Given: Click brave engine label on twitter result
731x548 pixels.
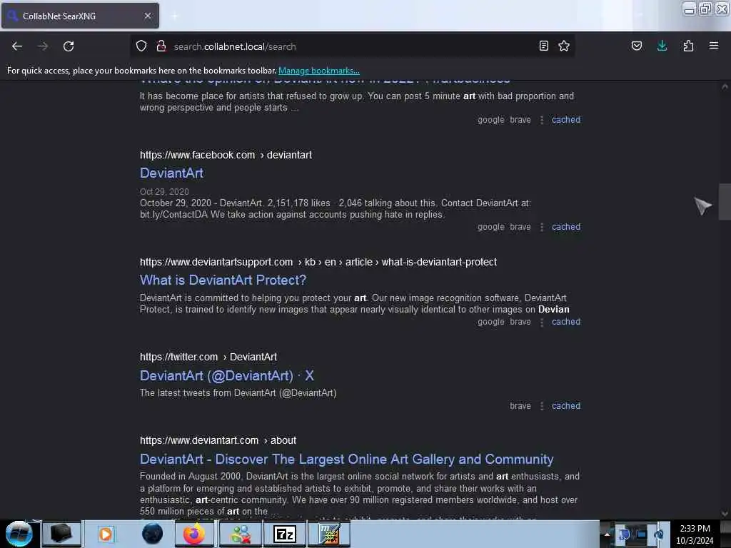Looking at the screenshot, I should pos(520,406).
